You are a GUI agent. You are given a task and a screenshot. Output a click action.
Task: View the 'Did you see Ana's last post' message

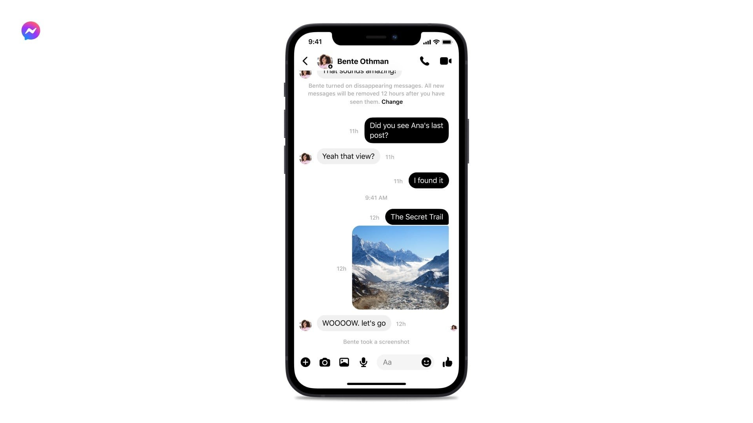point(406,130)
